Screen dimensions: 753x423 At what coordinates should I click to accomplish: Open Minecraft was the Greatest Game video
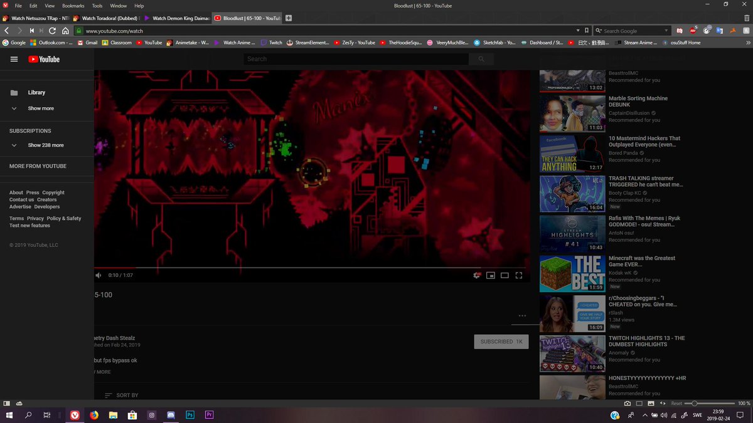click(572, 274)
